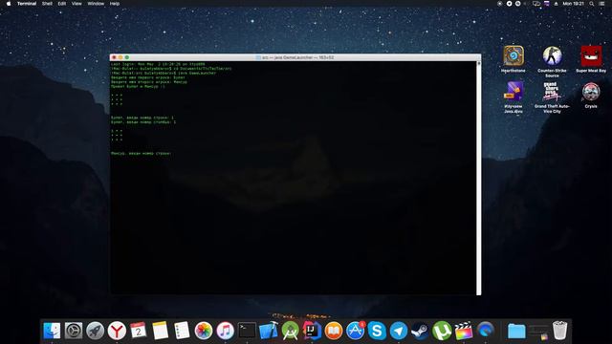Open Photos app in the dock
Viewport: 612px width, 344px height.
(204, 331)
